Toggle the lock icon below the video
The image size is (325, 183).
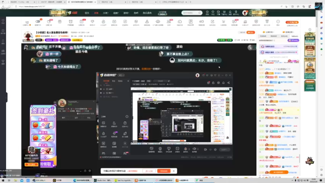85,171
